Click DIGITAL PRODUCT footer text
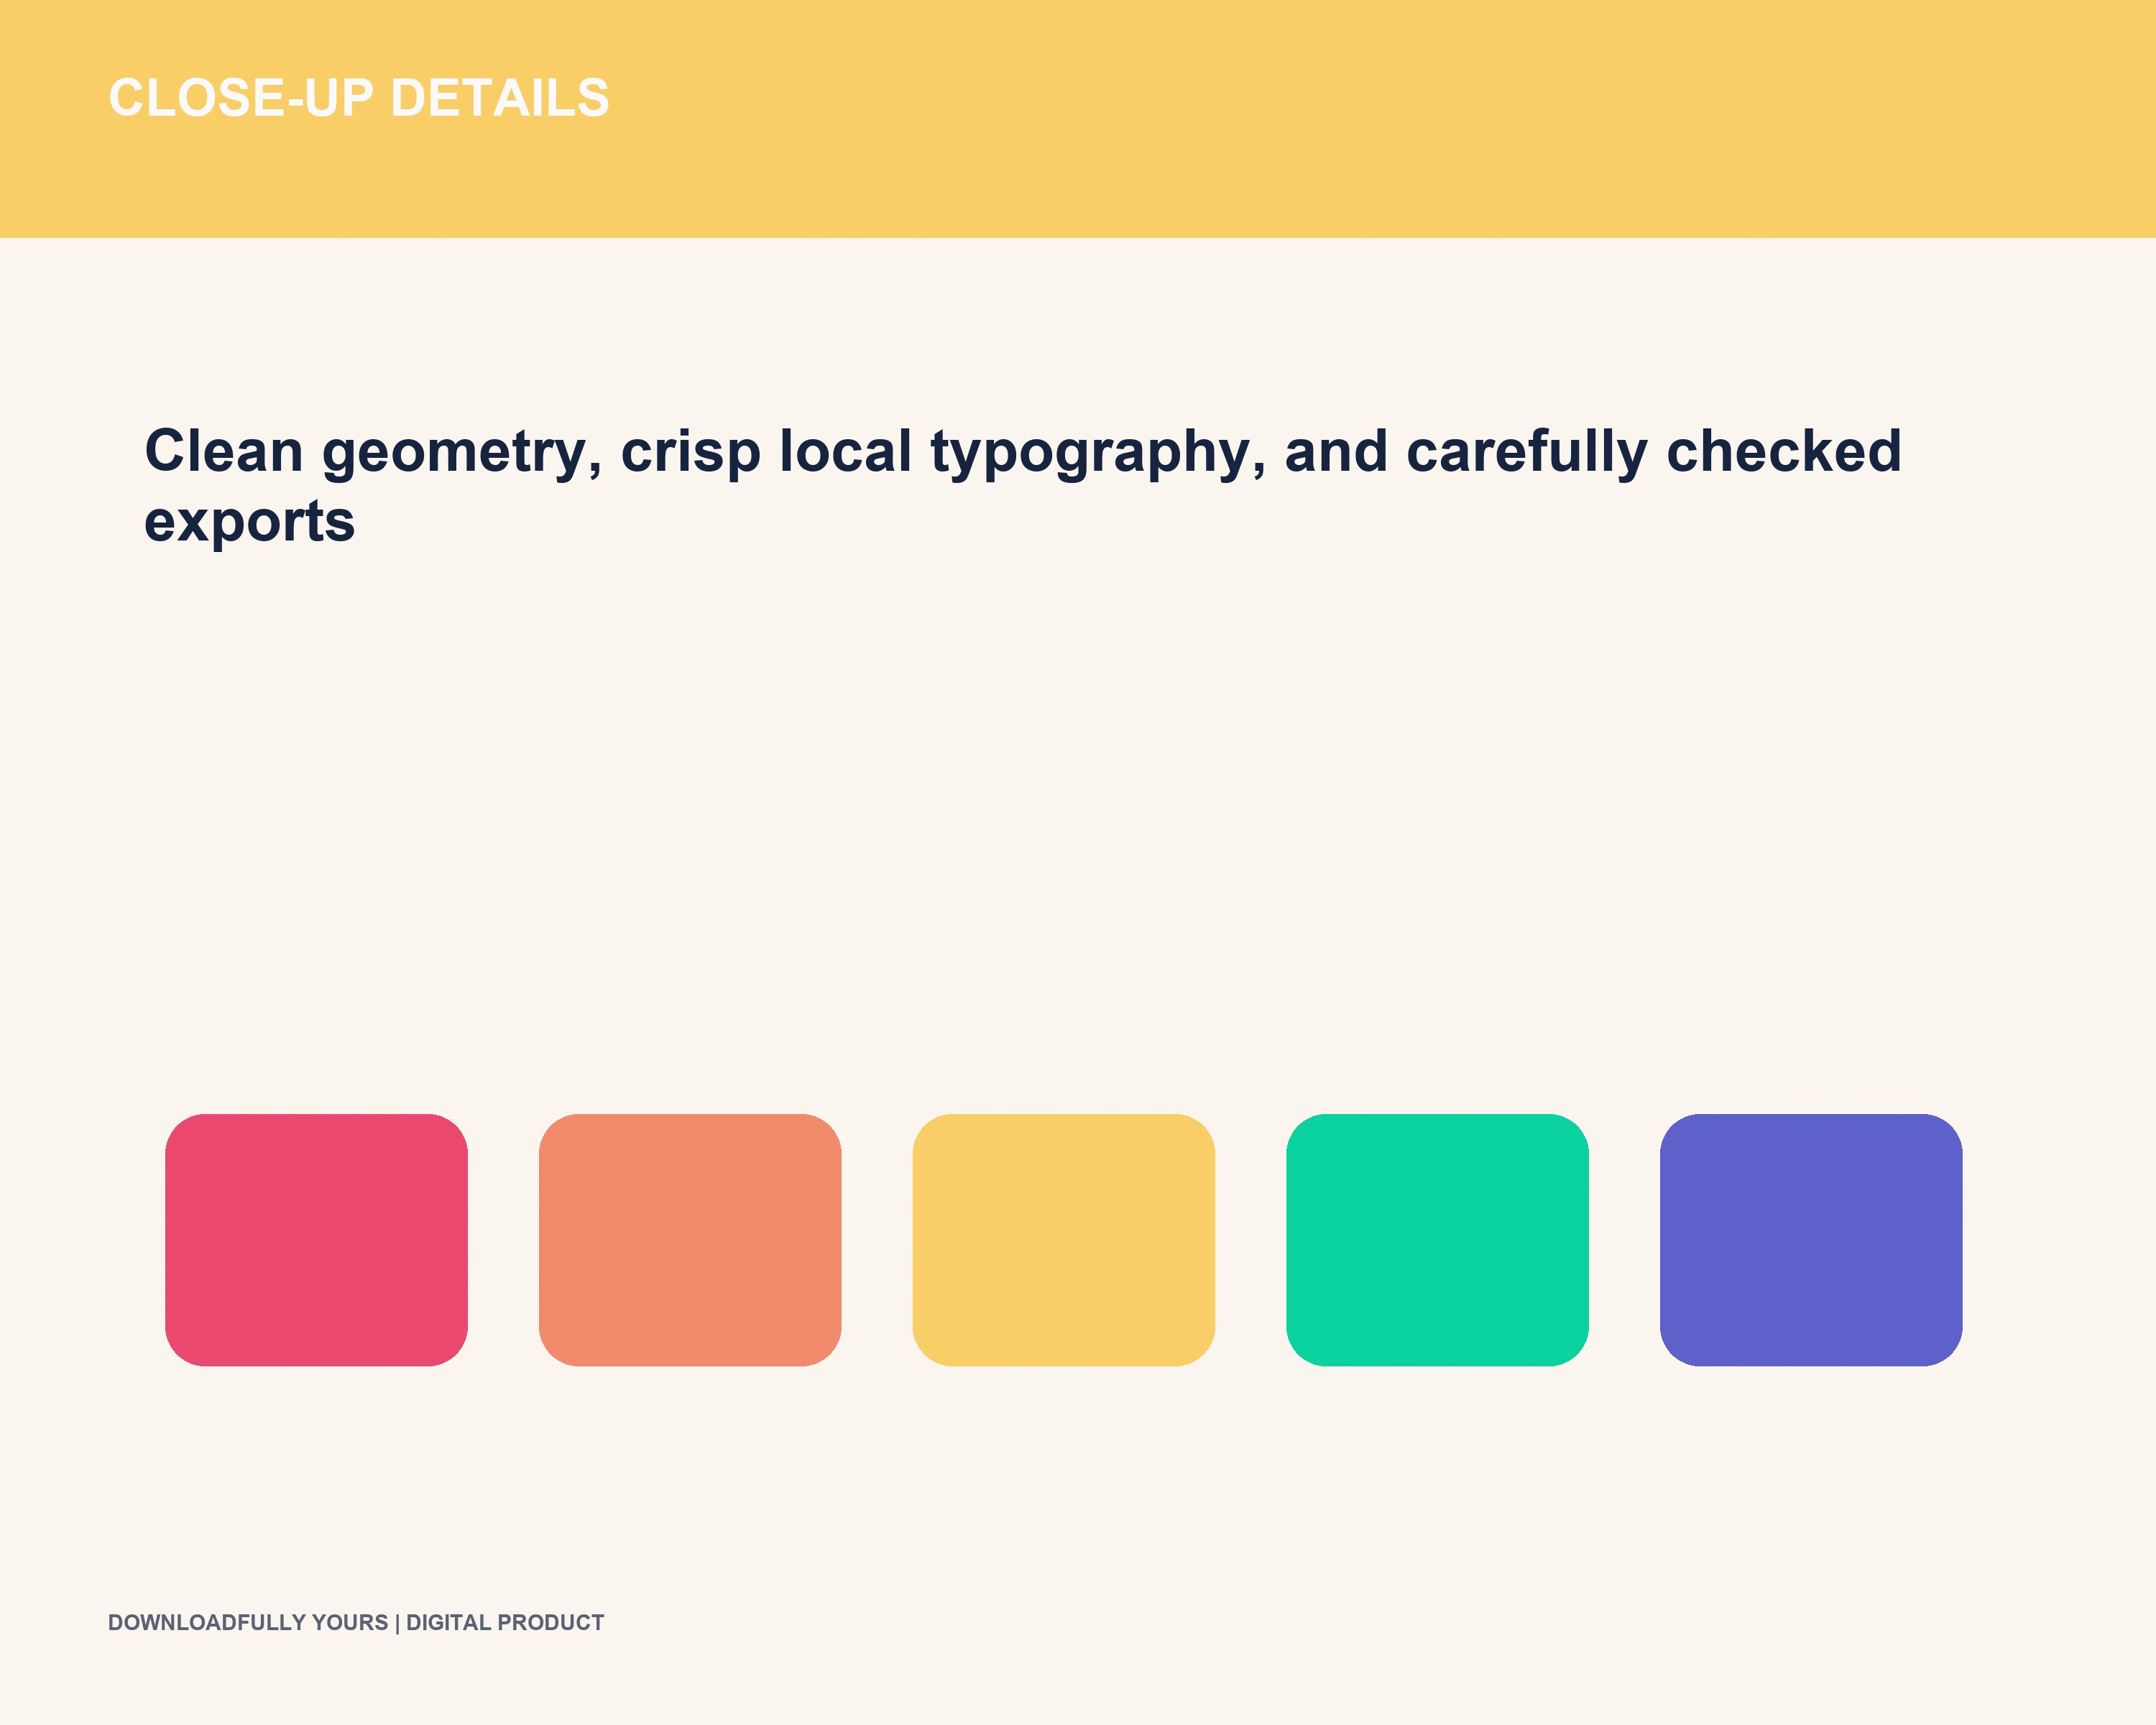This screenshot has height=1725, width=2156. [x=505, y=1622]
